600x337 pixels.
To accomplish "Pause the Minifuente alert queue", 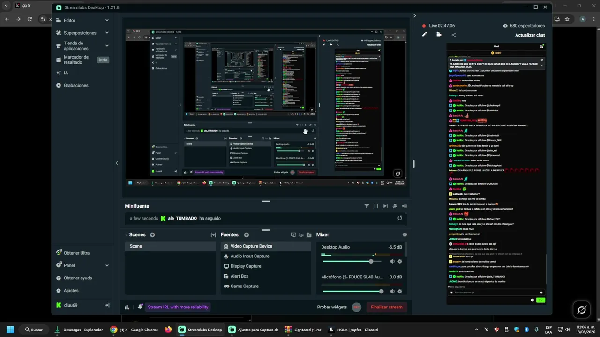I will (376, 206).
